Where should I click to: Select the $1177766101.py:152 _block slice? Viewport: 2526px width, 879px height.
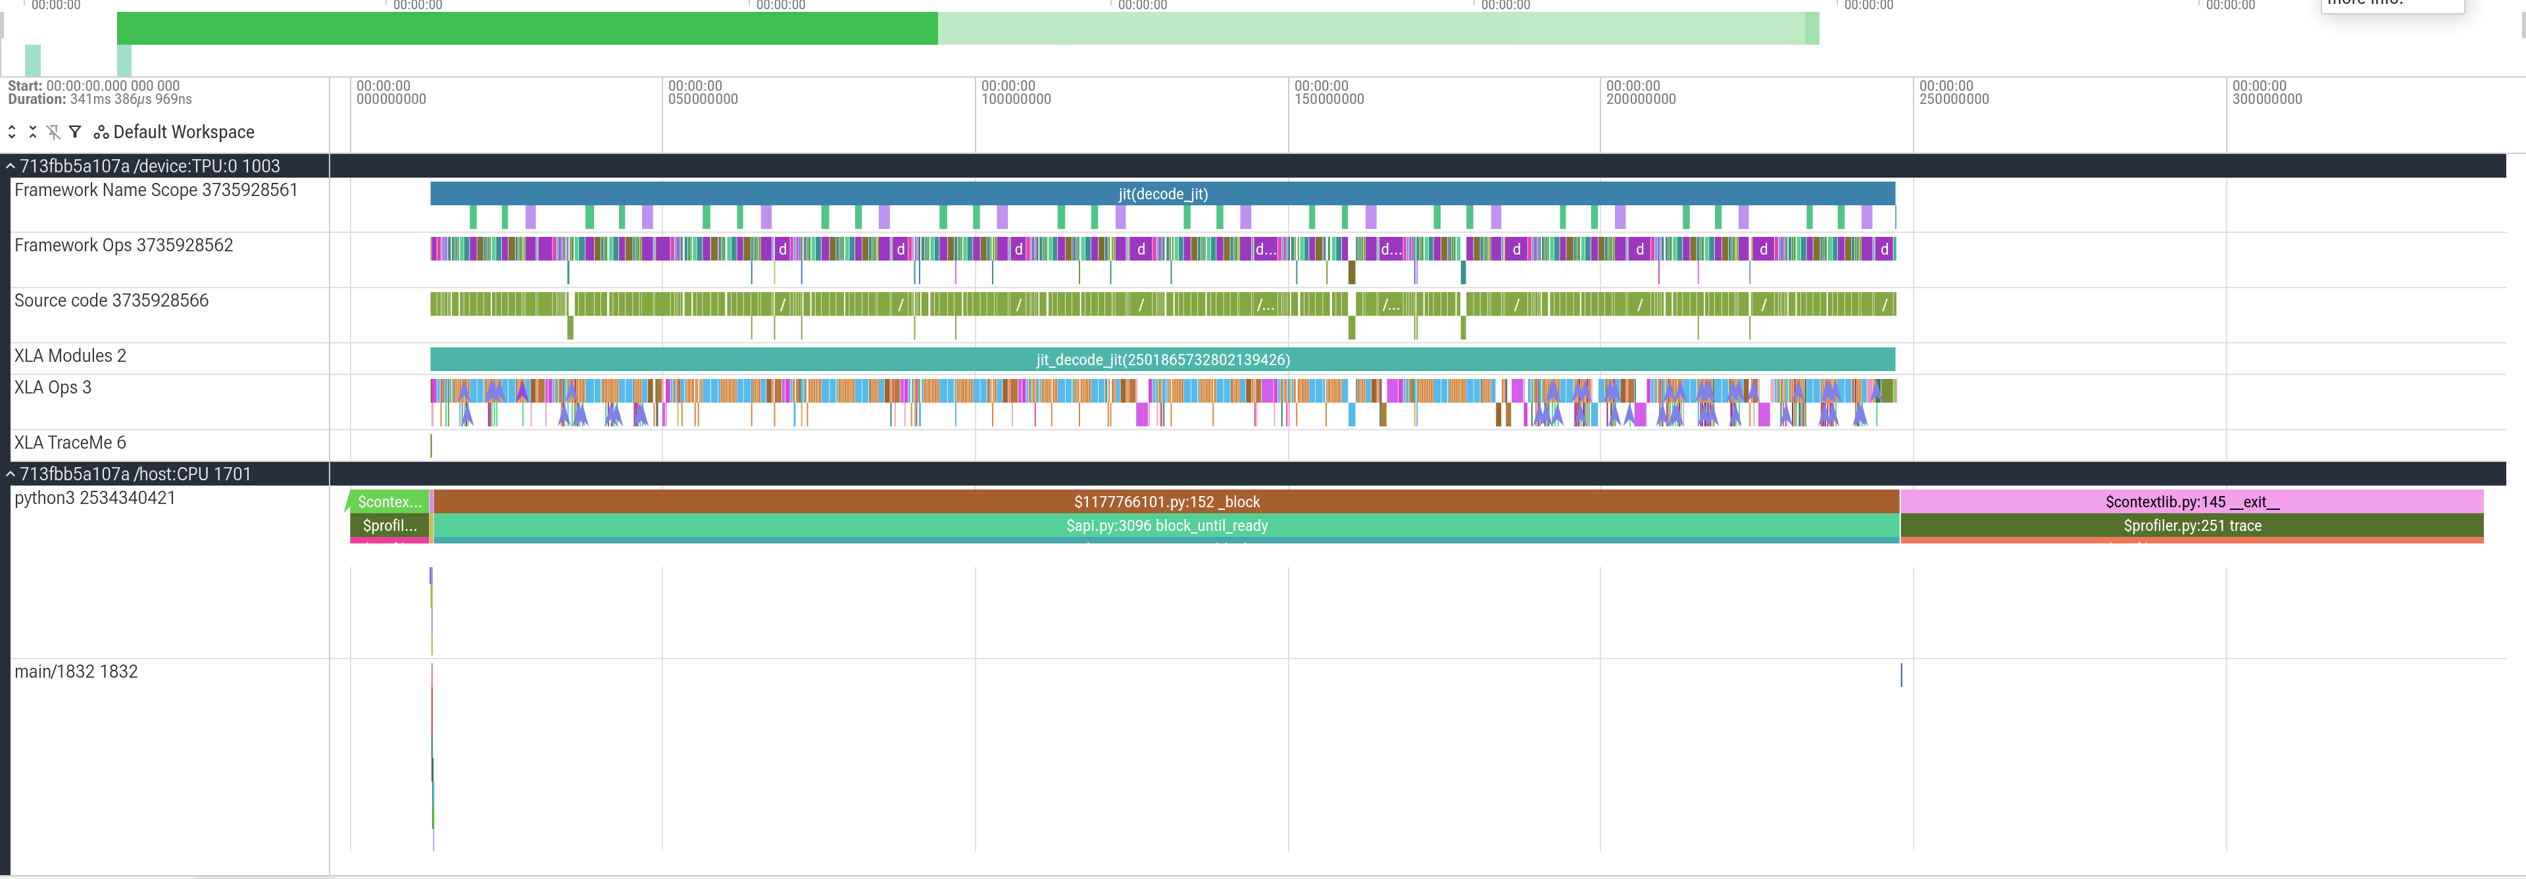tap(1166, 501)
